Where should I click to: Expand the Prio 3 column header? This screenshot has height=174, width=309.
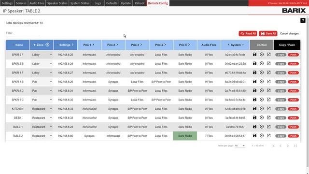coord(141,45)
